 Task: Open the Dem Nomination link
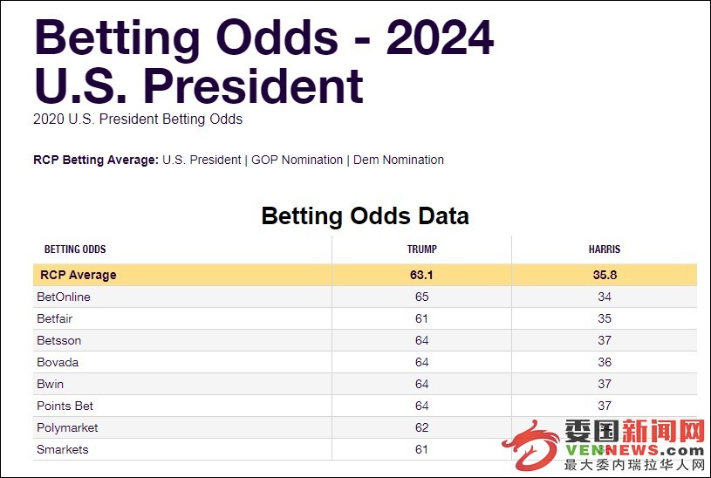pos(399,160)
